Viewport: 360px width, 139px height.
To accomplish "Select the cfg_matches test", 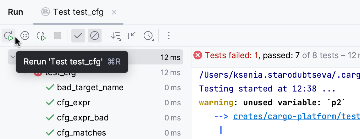I will pyautogui.click(x=81, y=133).
